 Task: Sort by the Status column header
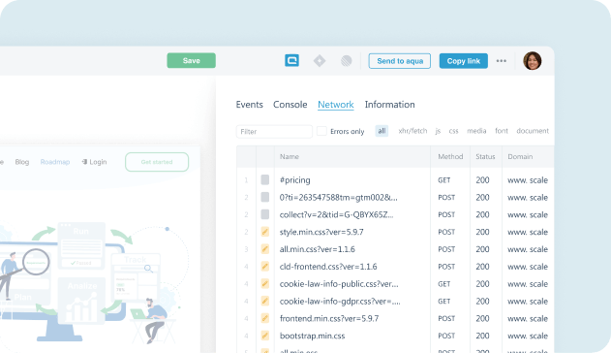click(x=485, y=157)
